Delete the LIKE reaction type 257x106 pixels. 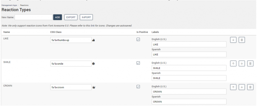(x=241, y=40)
